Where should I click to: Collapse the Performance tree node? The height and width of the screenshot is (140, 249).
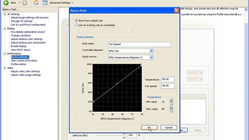tap(5, 54)
